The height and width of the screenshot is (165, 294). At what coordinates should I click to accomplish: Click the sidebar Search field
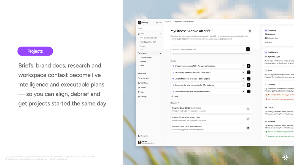pos(150,28)
